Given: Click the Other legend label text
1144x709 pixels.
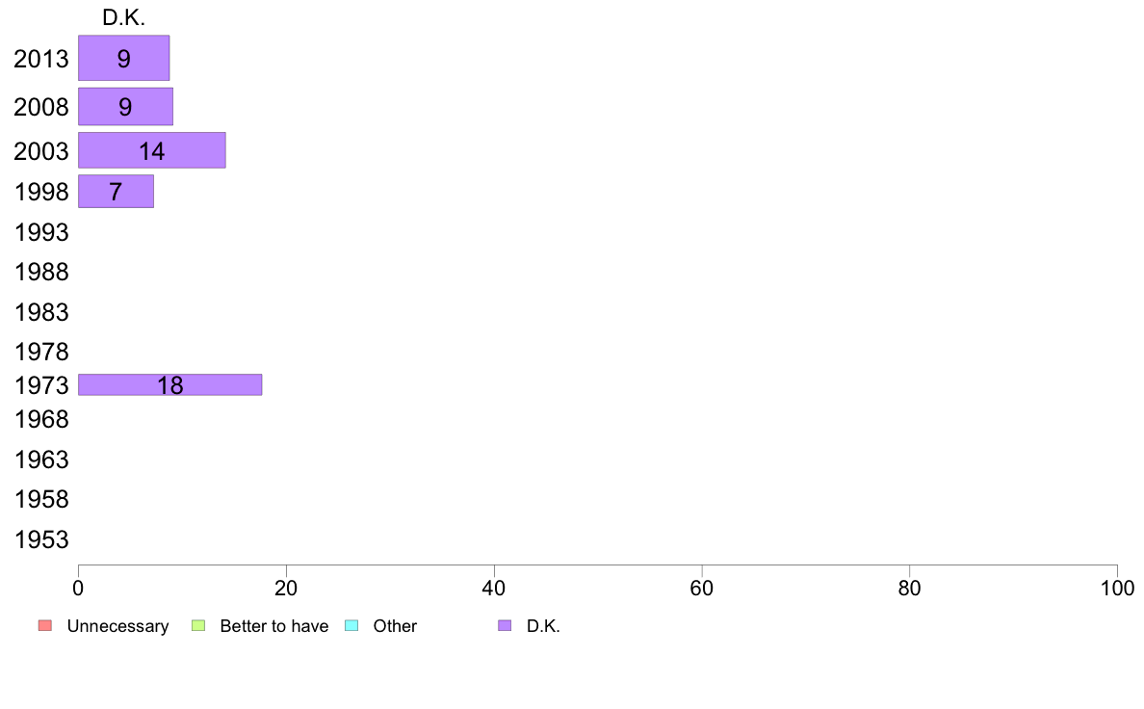Looking at the screenshot, I should pos(395,626).
